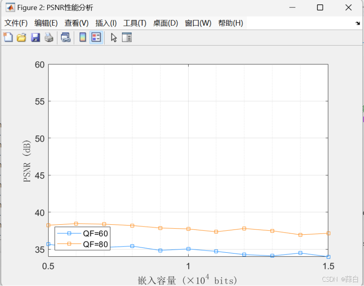Open the 查看(V) menu
This screenshot has width=364, height=286.
[76, 23]
